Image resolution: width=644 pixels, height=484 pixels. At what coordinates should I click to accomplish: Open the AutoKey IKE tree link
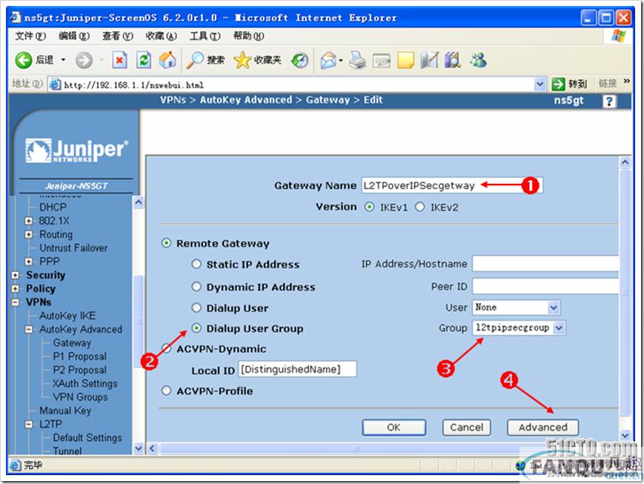coord(67,316)
